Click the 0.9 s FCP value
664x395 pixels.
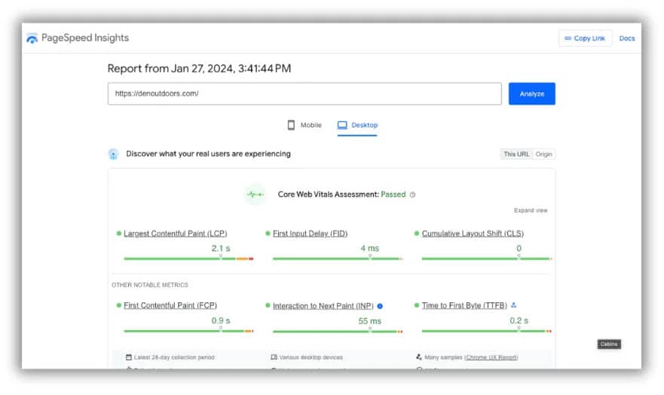pyautogui.click(x=221, y=321)
